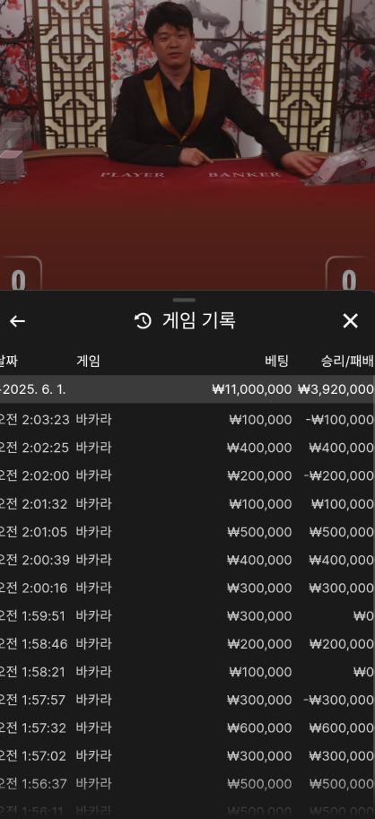Tap the right score counter box
The image size is (375, 819).
tap(349, 274)
